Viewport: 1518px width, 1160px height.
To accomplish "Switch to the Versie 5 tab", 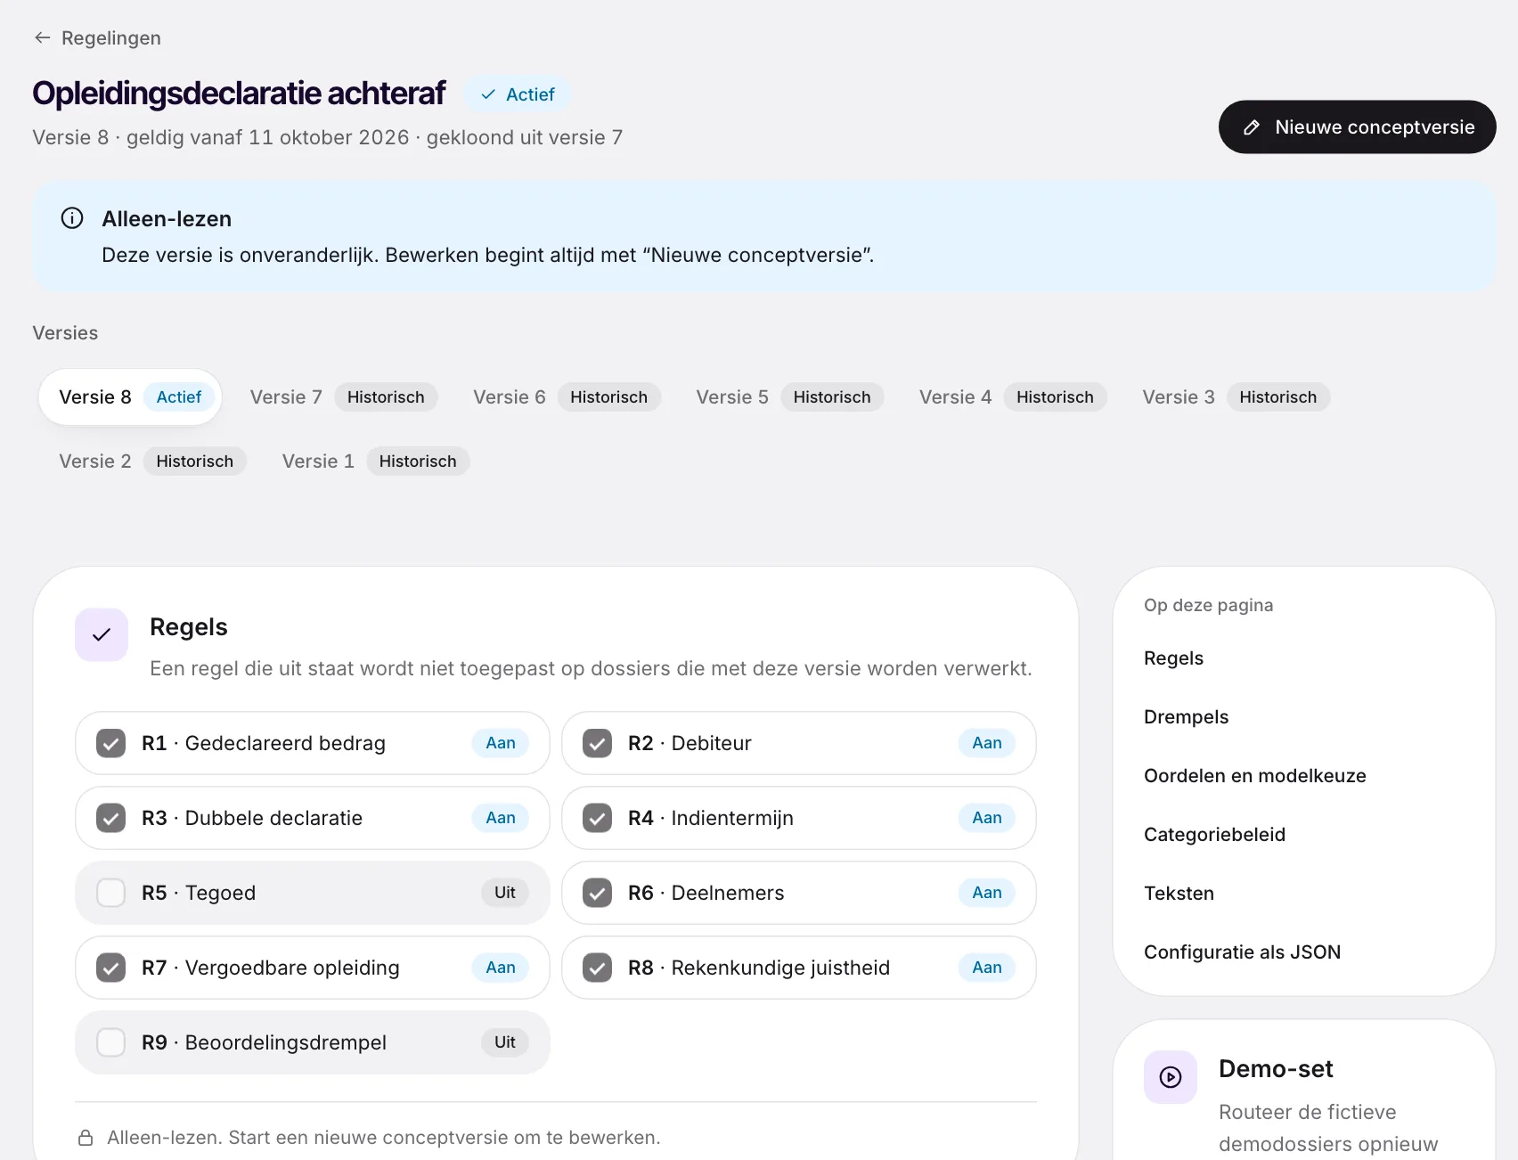I will (789, 397).
